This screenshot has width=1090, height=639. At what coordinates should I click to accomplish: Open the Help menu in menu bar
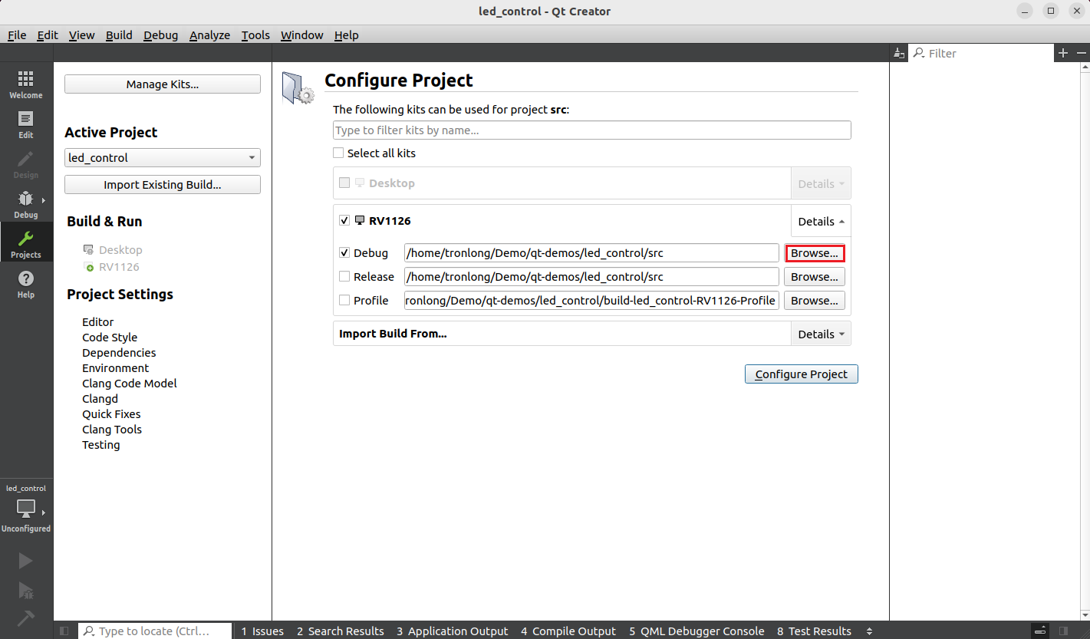pyautogui.click(x=346, y=35)
